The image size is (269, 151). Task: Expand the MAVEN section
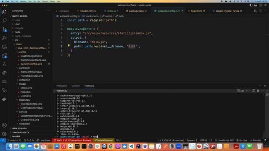[16, 136]
